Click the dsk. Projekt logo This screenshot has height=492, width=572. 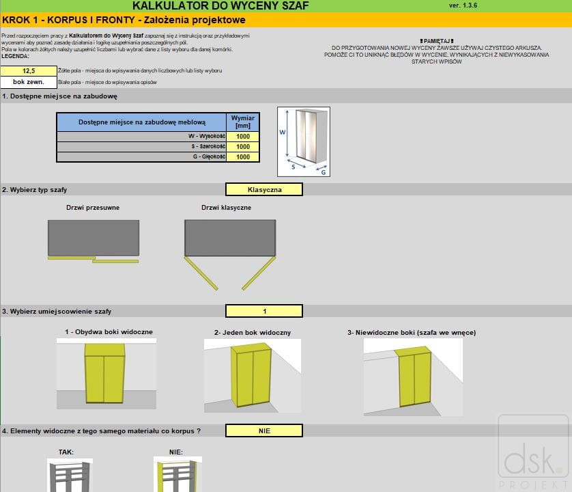[x=532, y=454]
